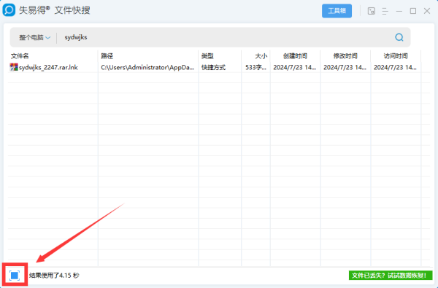The height and width of the screenshot is (288, 438).
Task: Click the green 文件已丢失？试试数据恢复 banner
Action: click(x=391, y=276)
